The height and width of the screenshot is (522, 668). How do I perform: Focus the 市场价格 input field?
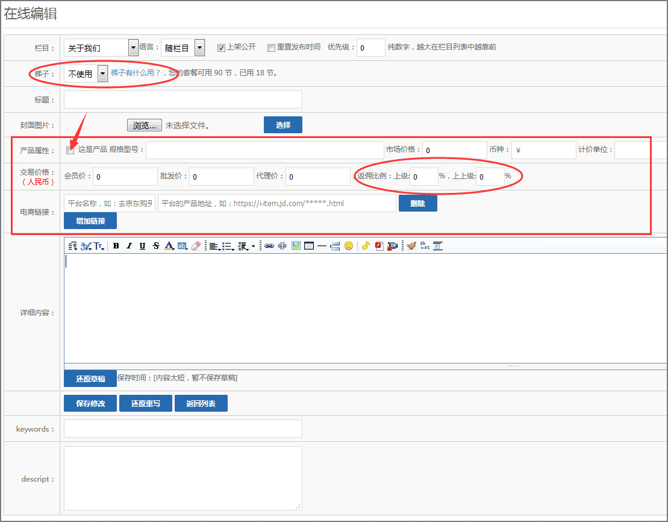click(x=455, y=150)
